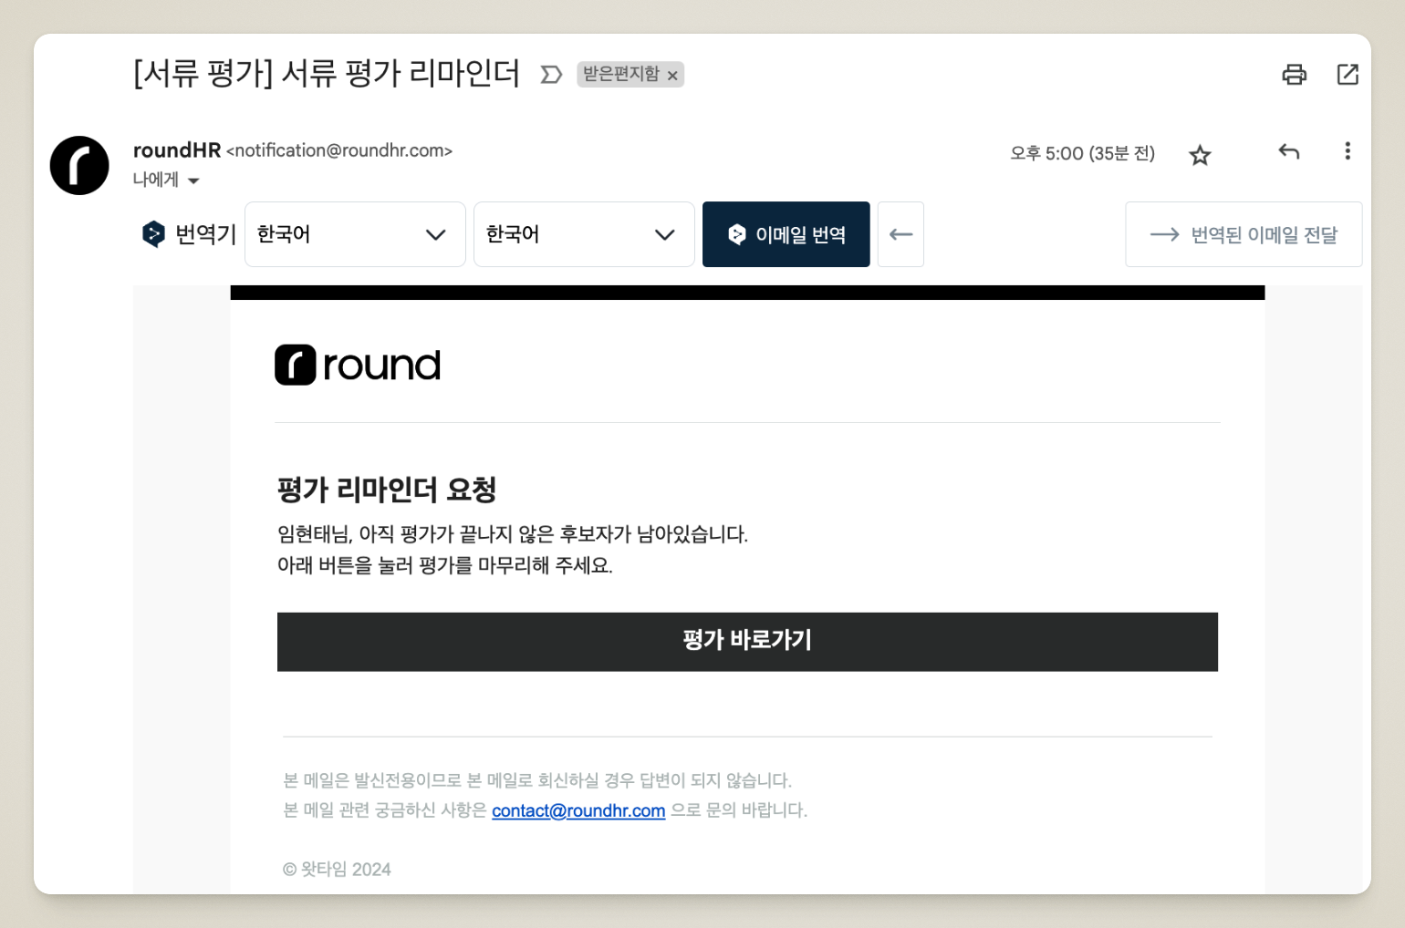
Task: Open the target language 한국어 dropdown
Action: 584,234
